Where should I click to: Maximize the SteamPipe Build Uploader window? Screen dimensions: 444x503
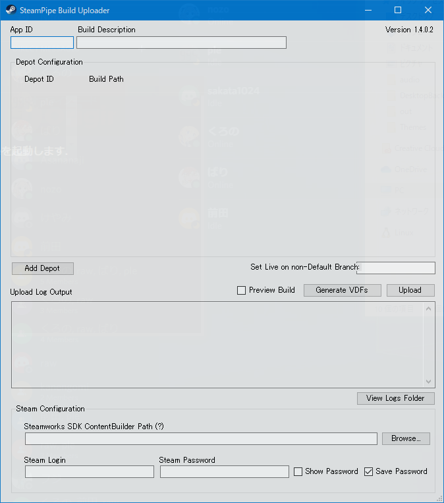click(x=398, y=11)
